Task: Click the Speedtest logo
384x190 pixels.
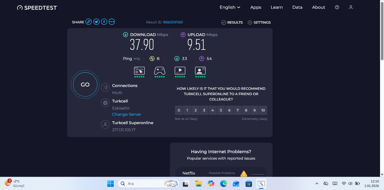Action: coord(37,8)
